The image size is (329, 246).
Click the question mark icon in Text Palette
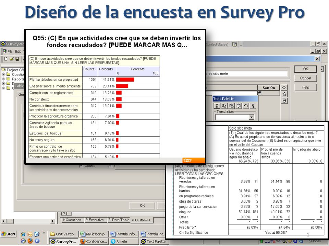(x=253, y=106)
